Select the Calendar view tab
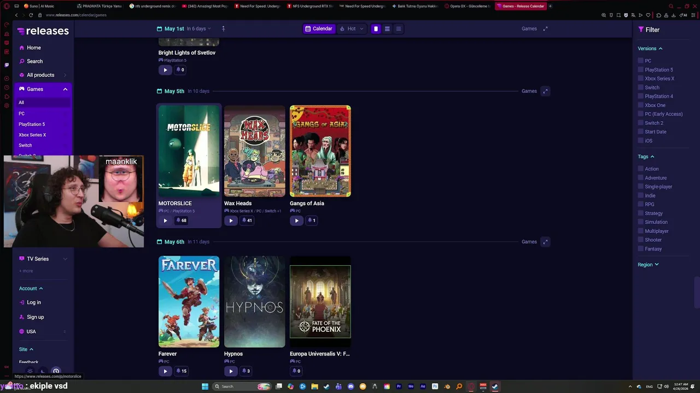 click(x=319, y=29)
